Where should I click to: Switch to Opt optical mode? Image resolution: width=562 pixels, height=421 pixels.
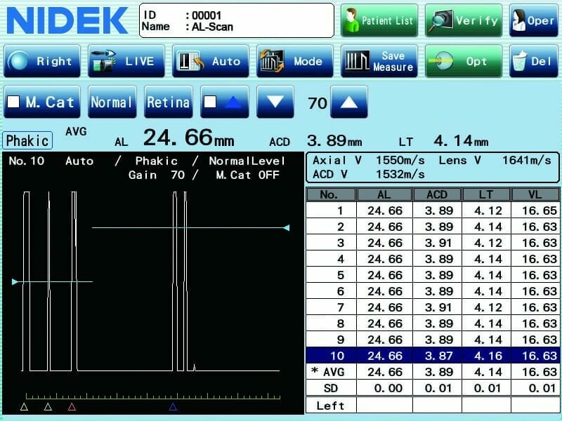(463, 61)
